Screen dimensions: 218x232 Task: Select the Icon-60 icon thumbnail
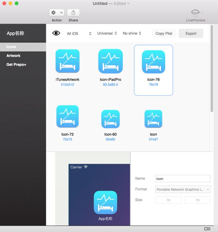coord(111,119)
